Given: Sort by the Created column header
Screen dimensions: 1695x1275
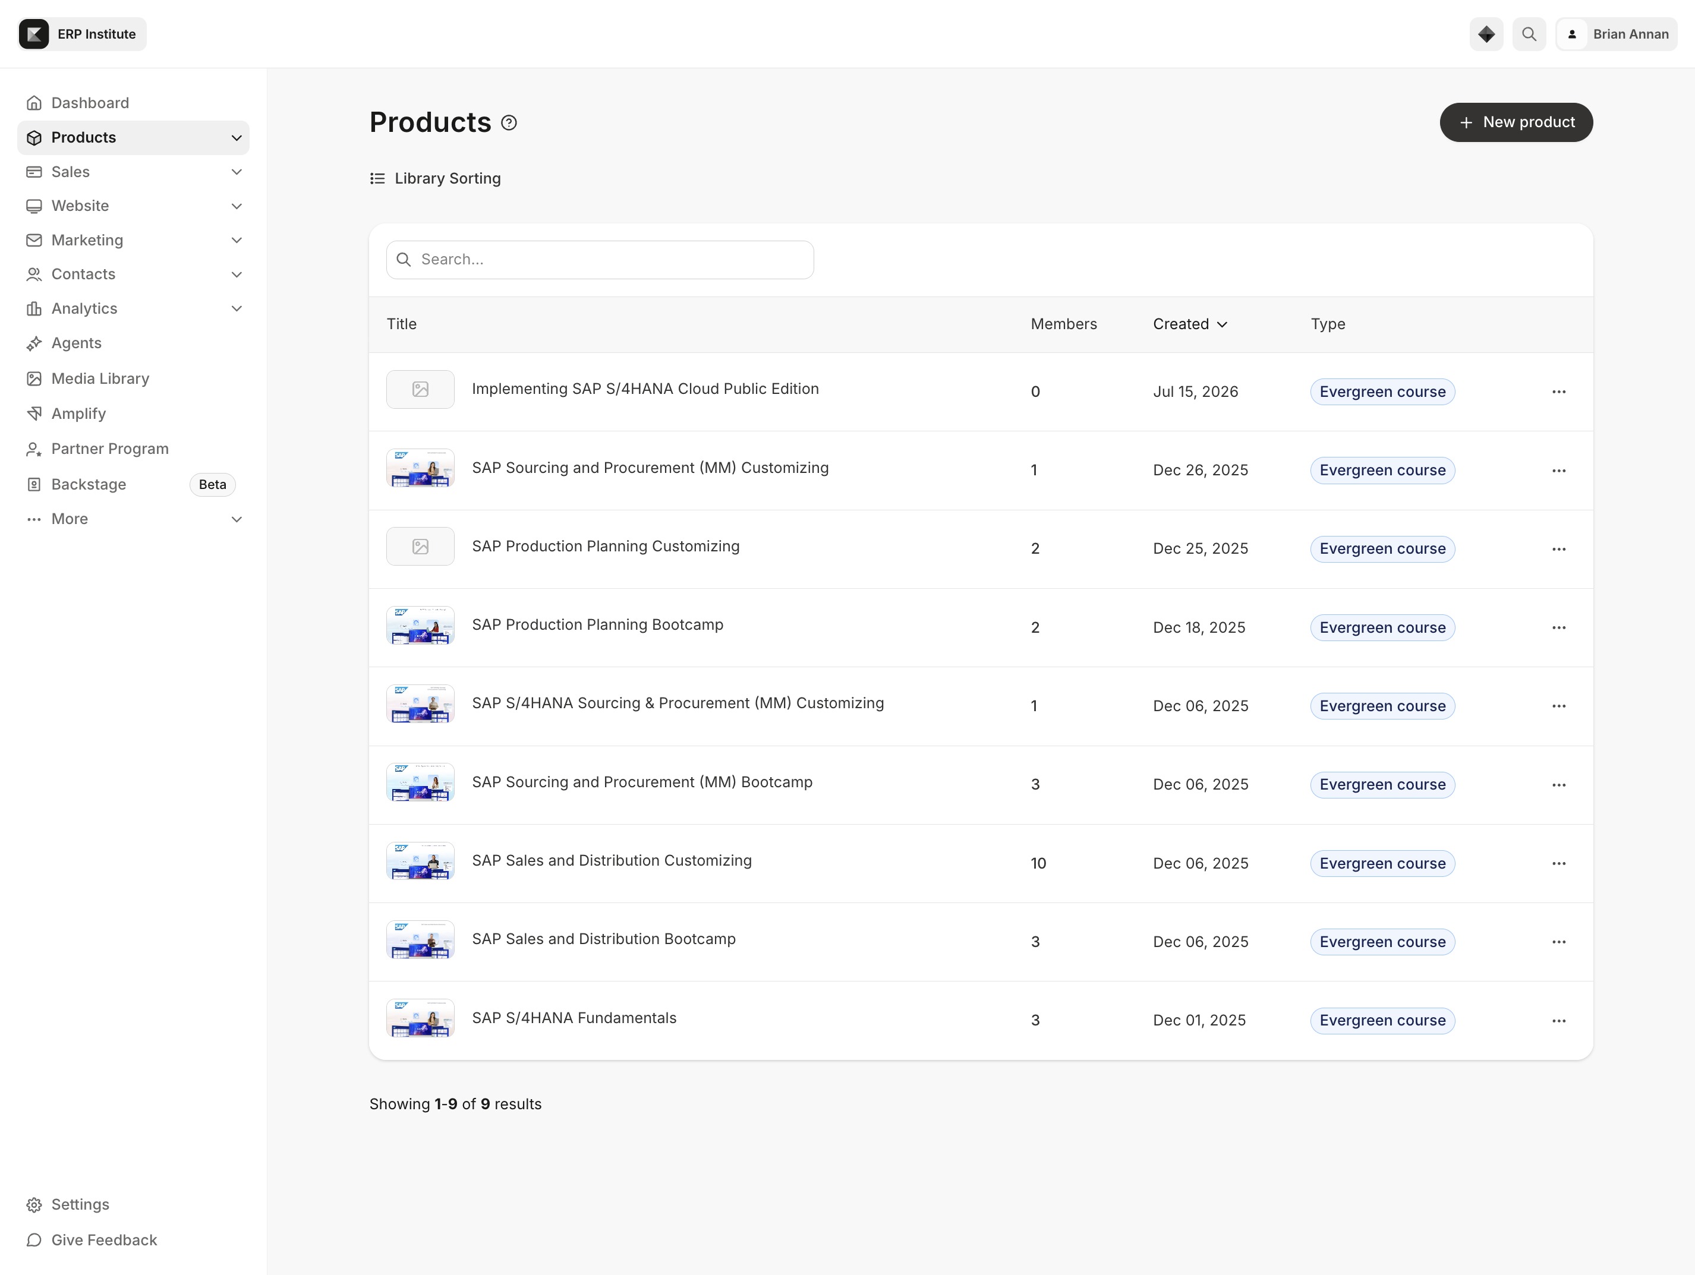Looking at the screenshot, I should point(1190,324).
